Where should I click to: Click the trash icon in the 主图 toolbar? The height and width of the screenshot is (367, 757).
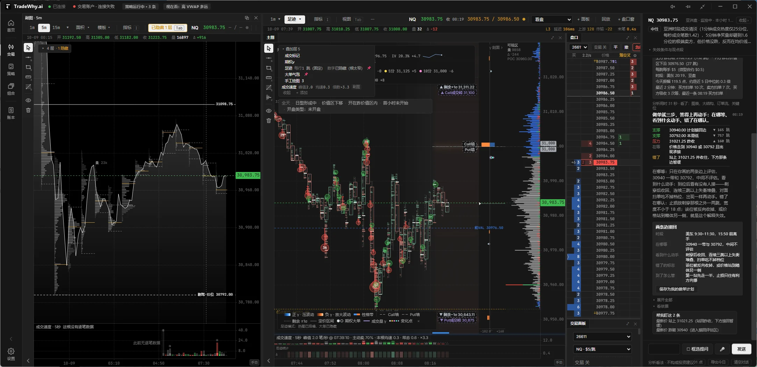pos(269,121)
